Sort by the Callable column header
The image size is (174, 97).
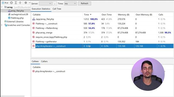[x=36, y=15]
